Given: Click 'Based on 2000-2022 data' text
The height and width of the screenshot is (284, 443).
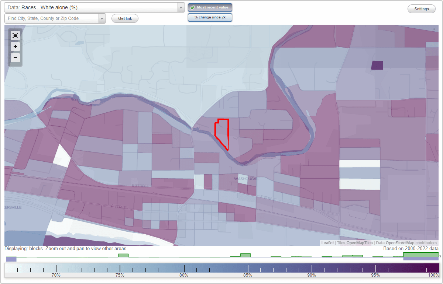Looking at the screenshot, I should click(x=411, y=249).
